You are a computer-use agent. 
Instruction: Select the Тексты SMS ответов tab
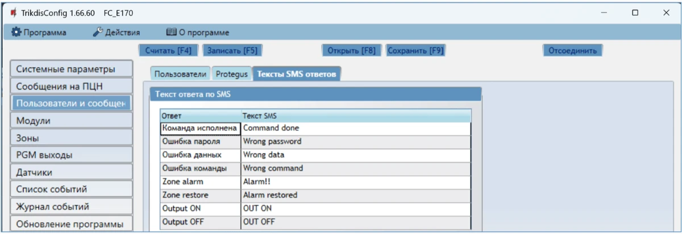(x=297, y=74)
